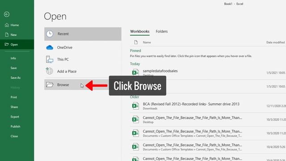Select the Recent location
The width and height of the screenshot is (286, 161).
(x=83, y=34)
